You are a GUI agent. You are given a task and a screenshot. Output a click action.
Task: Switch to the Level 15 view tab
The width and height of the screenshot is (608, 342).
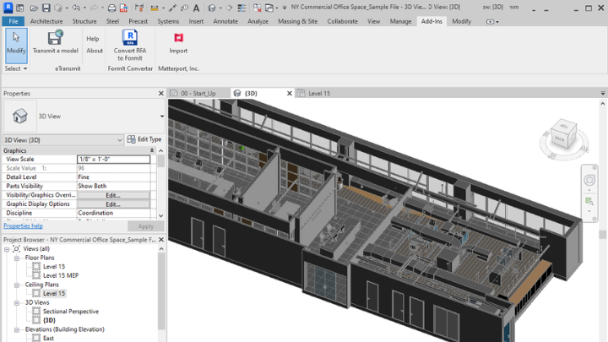pos(319,94)
